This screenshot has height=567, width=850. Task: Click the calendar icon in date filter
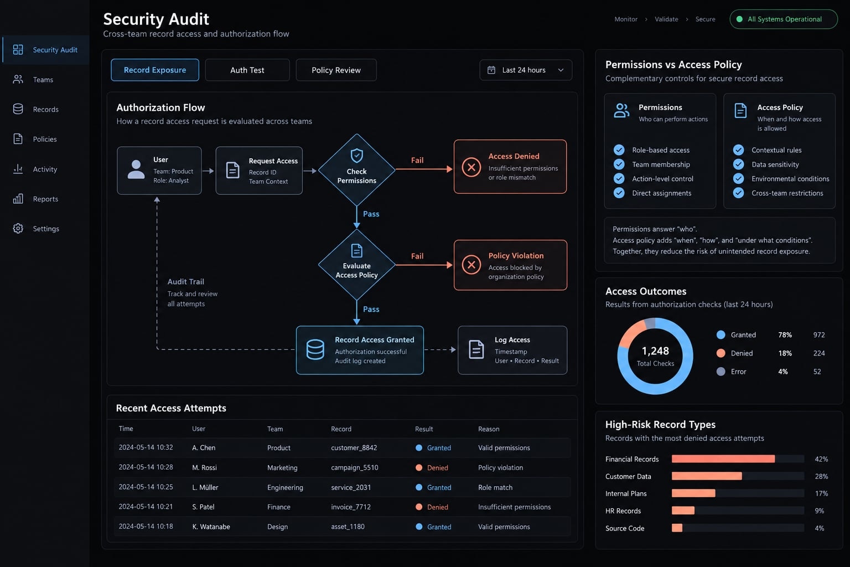[x=491, y=70]
